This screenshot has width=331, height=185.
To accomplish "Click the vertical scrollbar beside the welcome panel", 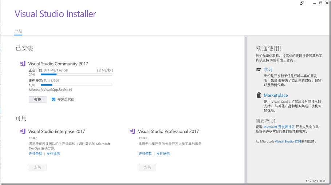I will tap(246, 109).
